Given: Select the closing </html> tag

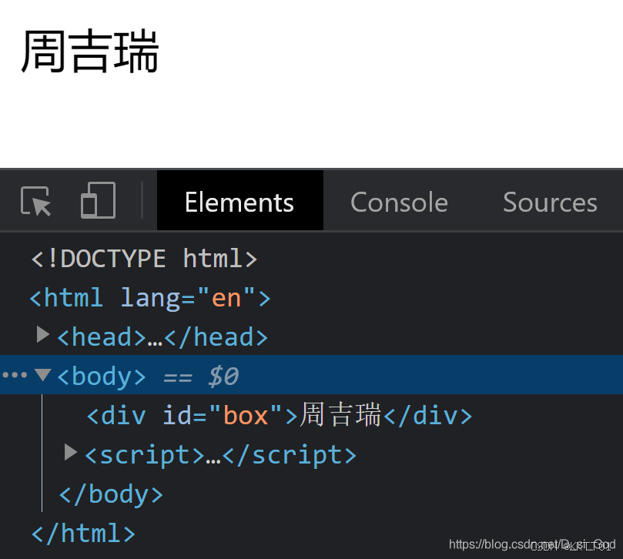Looking at the screenshot, I should (83, 534).
